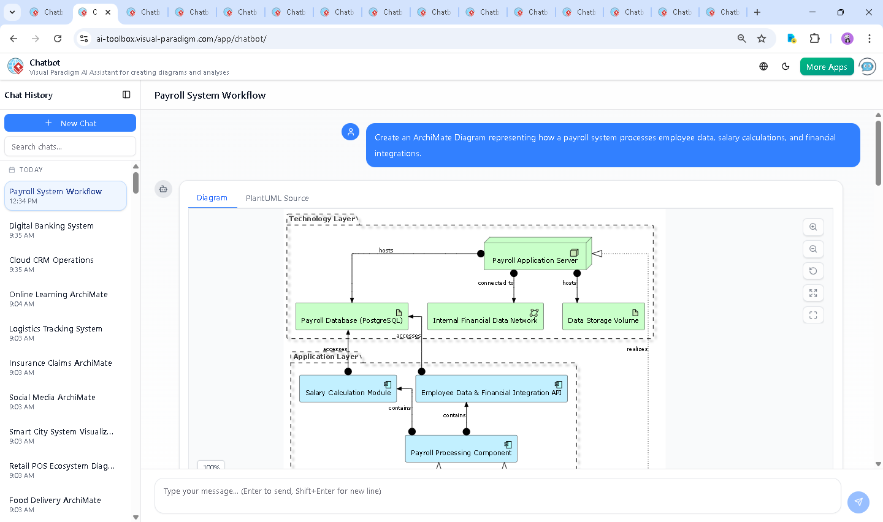Open the language selector globe icon
The width and height of the screenshot is (883, 522).
click(763, 66)
